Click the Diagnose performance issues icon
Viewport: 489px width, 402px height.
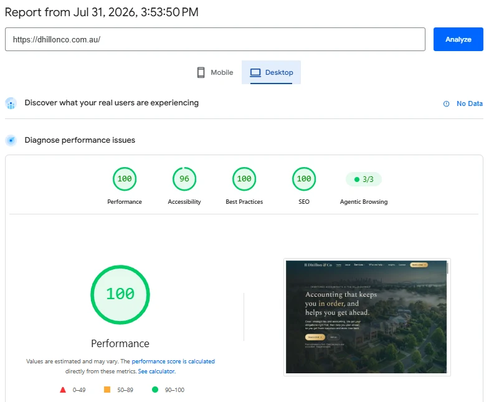[11, 140]
